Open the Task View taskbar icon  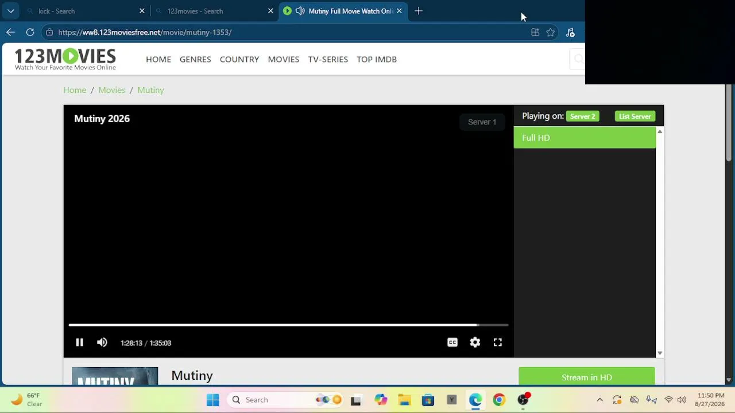click(x=356, y=400)
